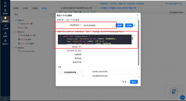Viewport: 186px width, 101px height.
Task: Click SQL editor scroll-down arrow
Action: [x=133, y=43]
